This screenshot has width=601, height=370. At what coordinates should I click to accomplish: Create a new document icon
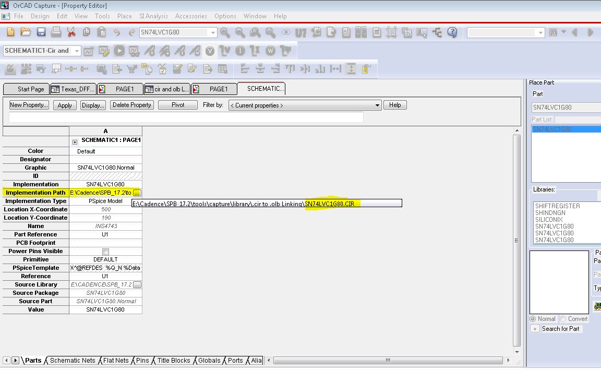coord(11,32)
